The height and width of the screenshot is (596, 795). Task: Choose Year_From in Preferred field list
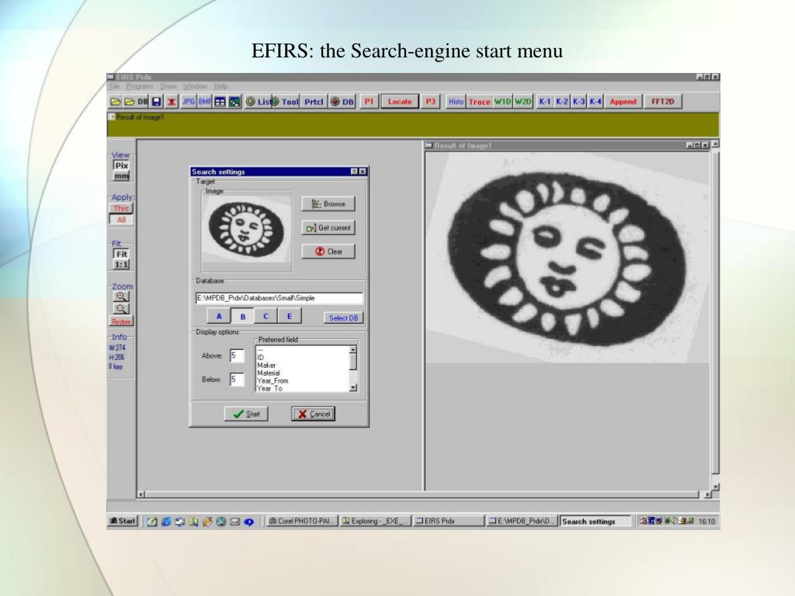pyautogui.click(x=273, y=380)
